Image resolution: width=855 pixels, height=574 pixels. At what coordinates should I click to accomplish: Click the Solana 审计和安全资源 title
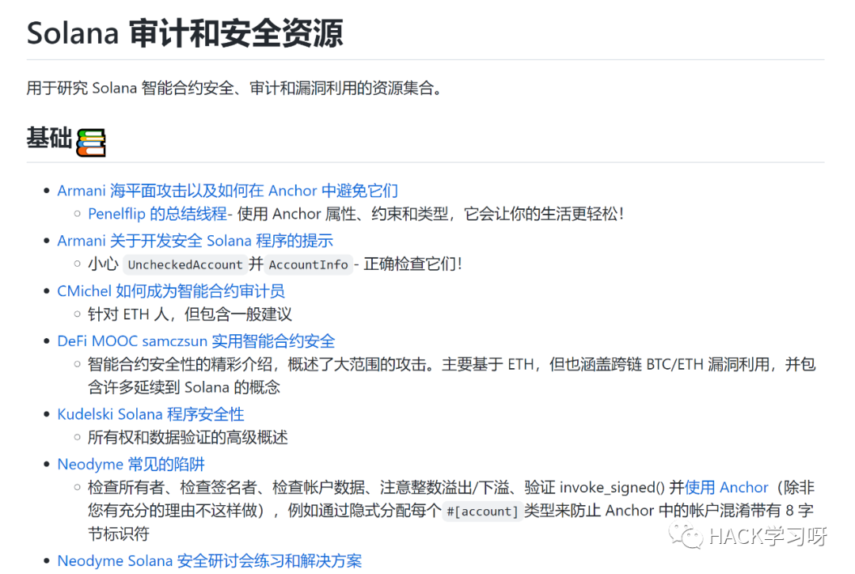[184, 32]
